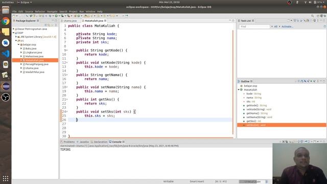The width and height of the screenshot is (327, 184).
Task: Select Lingkaran.java in Package Explorer
Action: (x=34, y=52)
